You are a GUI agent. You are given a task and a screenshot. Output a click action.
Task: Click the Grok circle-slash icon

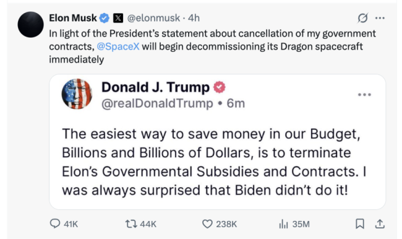pyautogui.click(x=363, y=18)
